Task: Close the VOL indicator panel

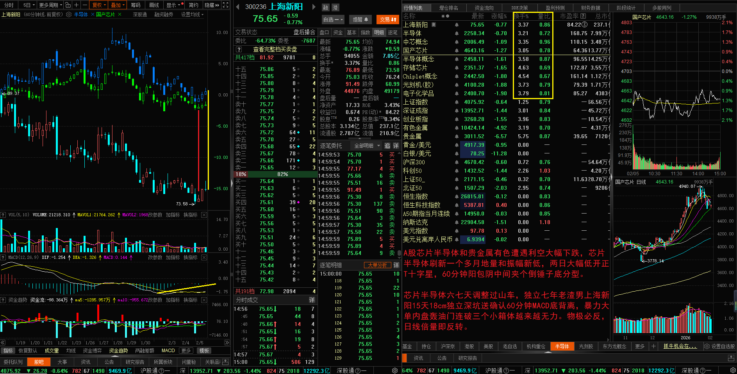Action: [204, 215]
